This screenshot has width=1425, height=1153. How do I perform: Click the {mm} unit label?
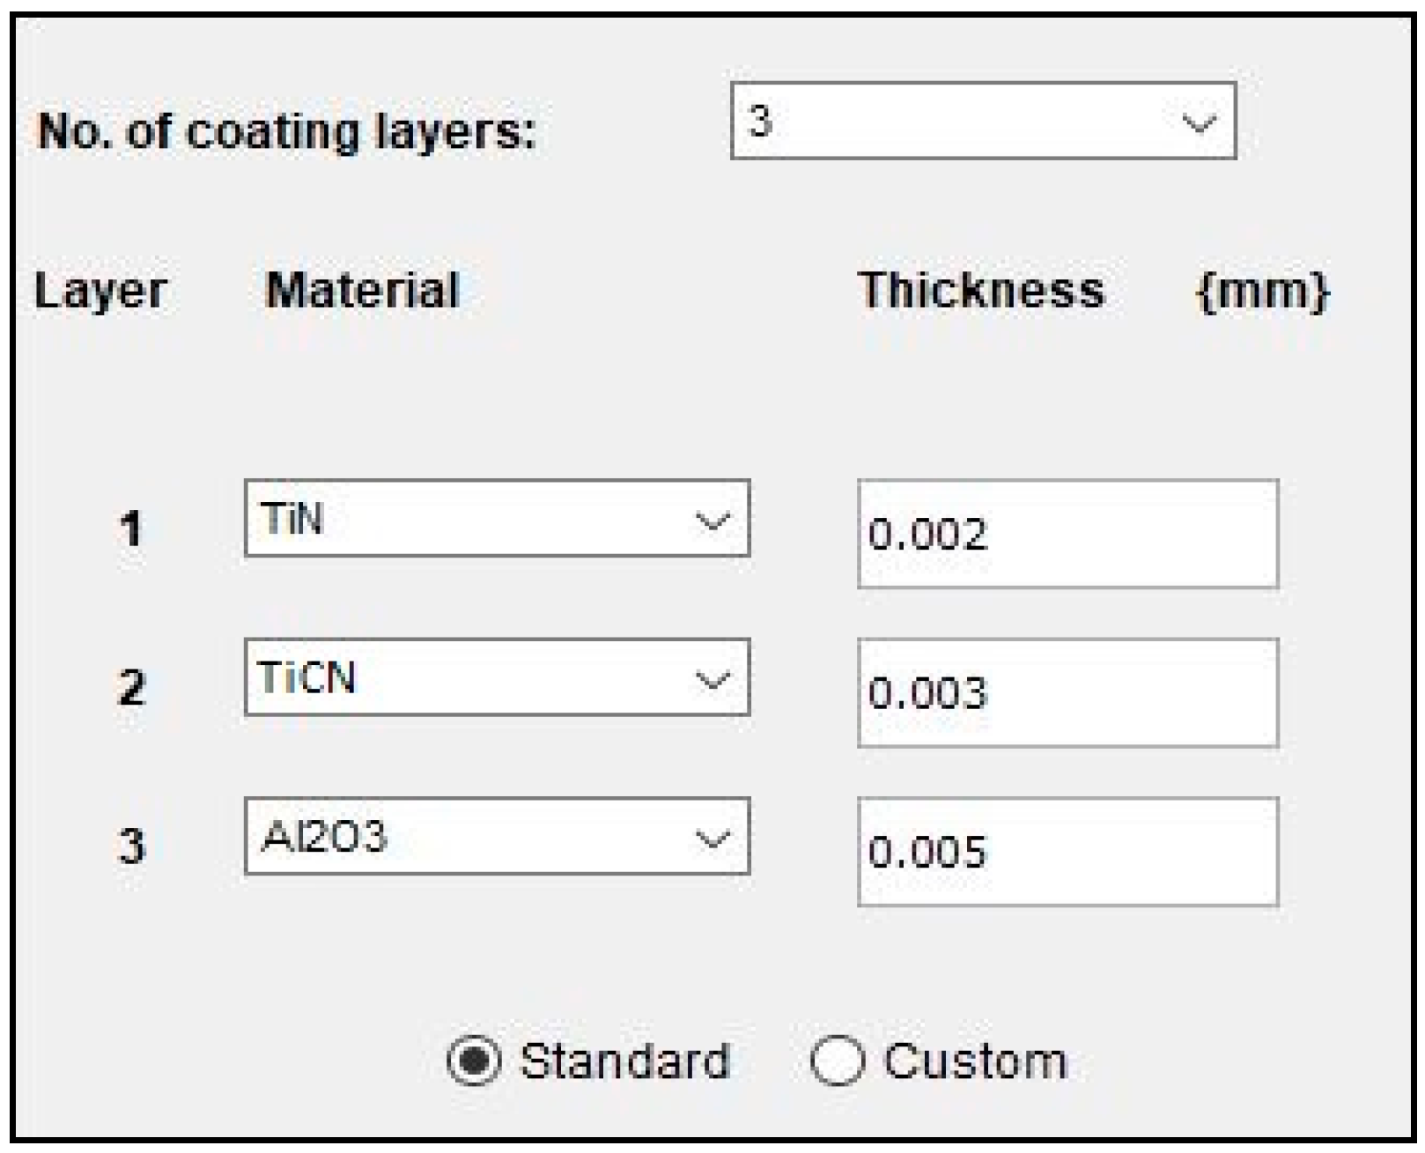[x=1263, y=292]
